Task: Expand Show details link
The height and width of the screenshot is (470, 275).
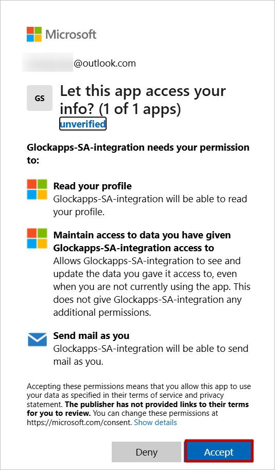Action: click(156, 423)
